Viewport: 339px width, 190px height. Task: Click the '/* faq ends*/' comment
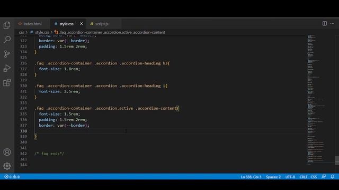pyautogui.click(x=49, y=154)
